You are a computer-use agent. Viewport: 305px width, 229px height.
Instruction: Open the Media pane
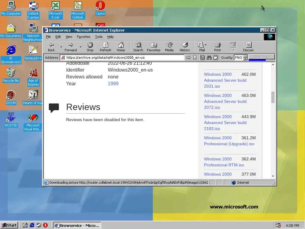pyautogui.click(x=169, y=47)
